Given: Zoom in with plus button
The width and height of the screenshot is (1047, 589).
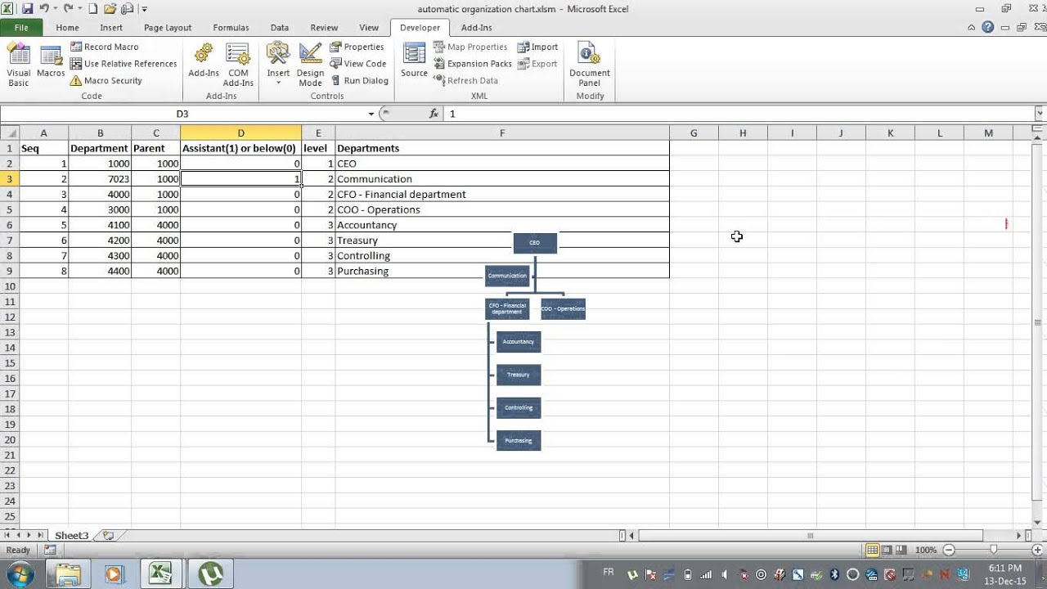Looking at the screenshot, I should click(x=1037, y=551).
